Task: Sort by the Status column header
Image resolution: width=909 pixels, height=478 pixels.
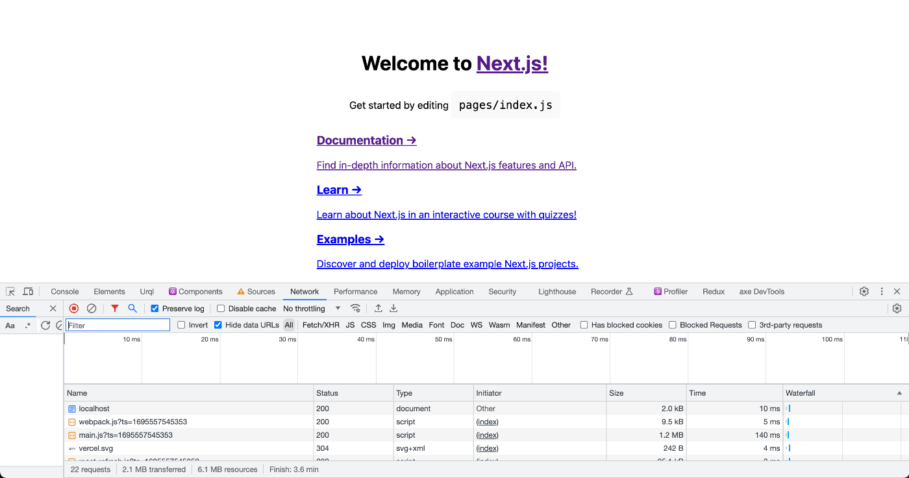Action: pyautogui.click(x=354, y=393)
